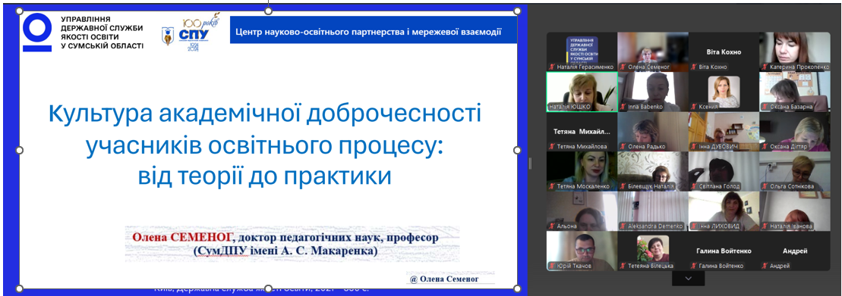Click the image's right middle sizing handle
Viewport: 842px width, 296px height.
pyautogui.click(x=518, y=151)
